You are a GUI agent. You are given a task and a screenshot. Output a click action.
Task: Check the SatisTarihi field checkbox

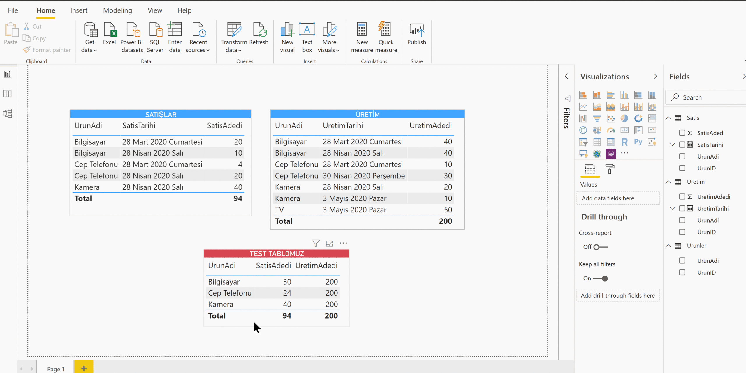point(682,145)
